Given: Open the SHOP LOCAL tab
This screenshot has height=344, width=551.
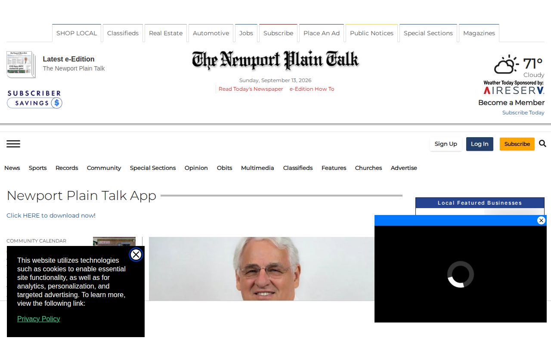Looking at the screenshot, I should pos(77,33).
